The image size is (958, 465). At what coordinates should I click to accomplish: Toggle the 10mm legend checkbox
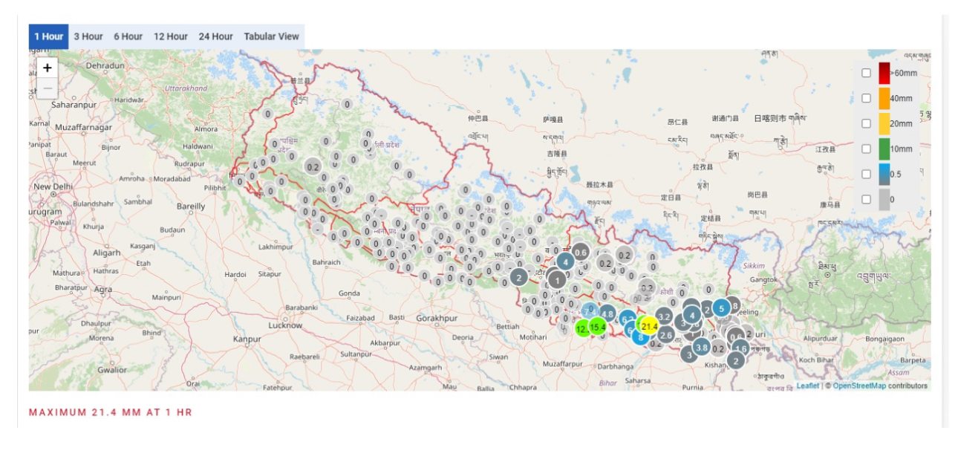866,149
